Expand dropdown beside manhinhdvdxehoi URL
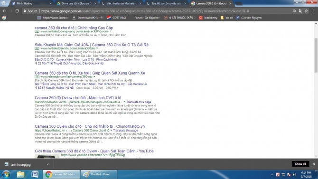This screenshot has height=179, width=318. pyautogui.click(x=124, y=102)
